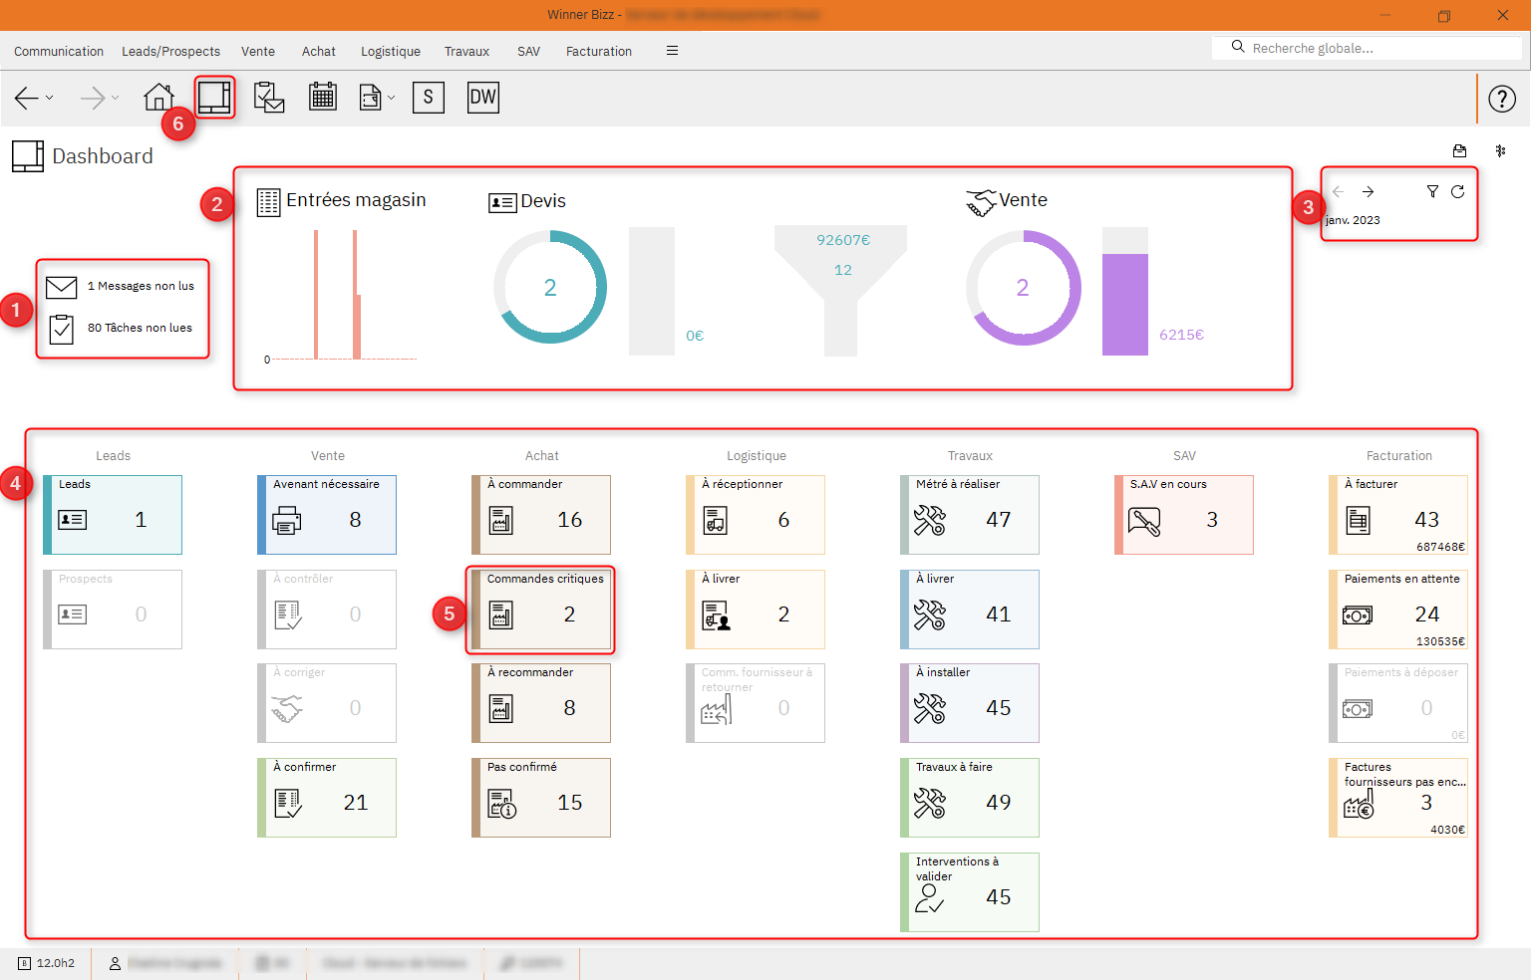Open the hamburger menu in the menu bar
This screenshot has height=980, width=1531.
[x=672, y=51]
